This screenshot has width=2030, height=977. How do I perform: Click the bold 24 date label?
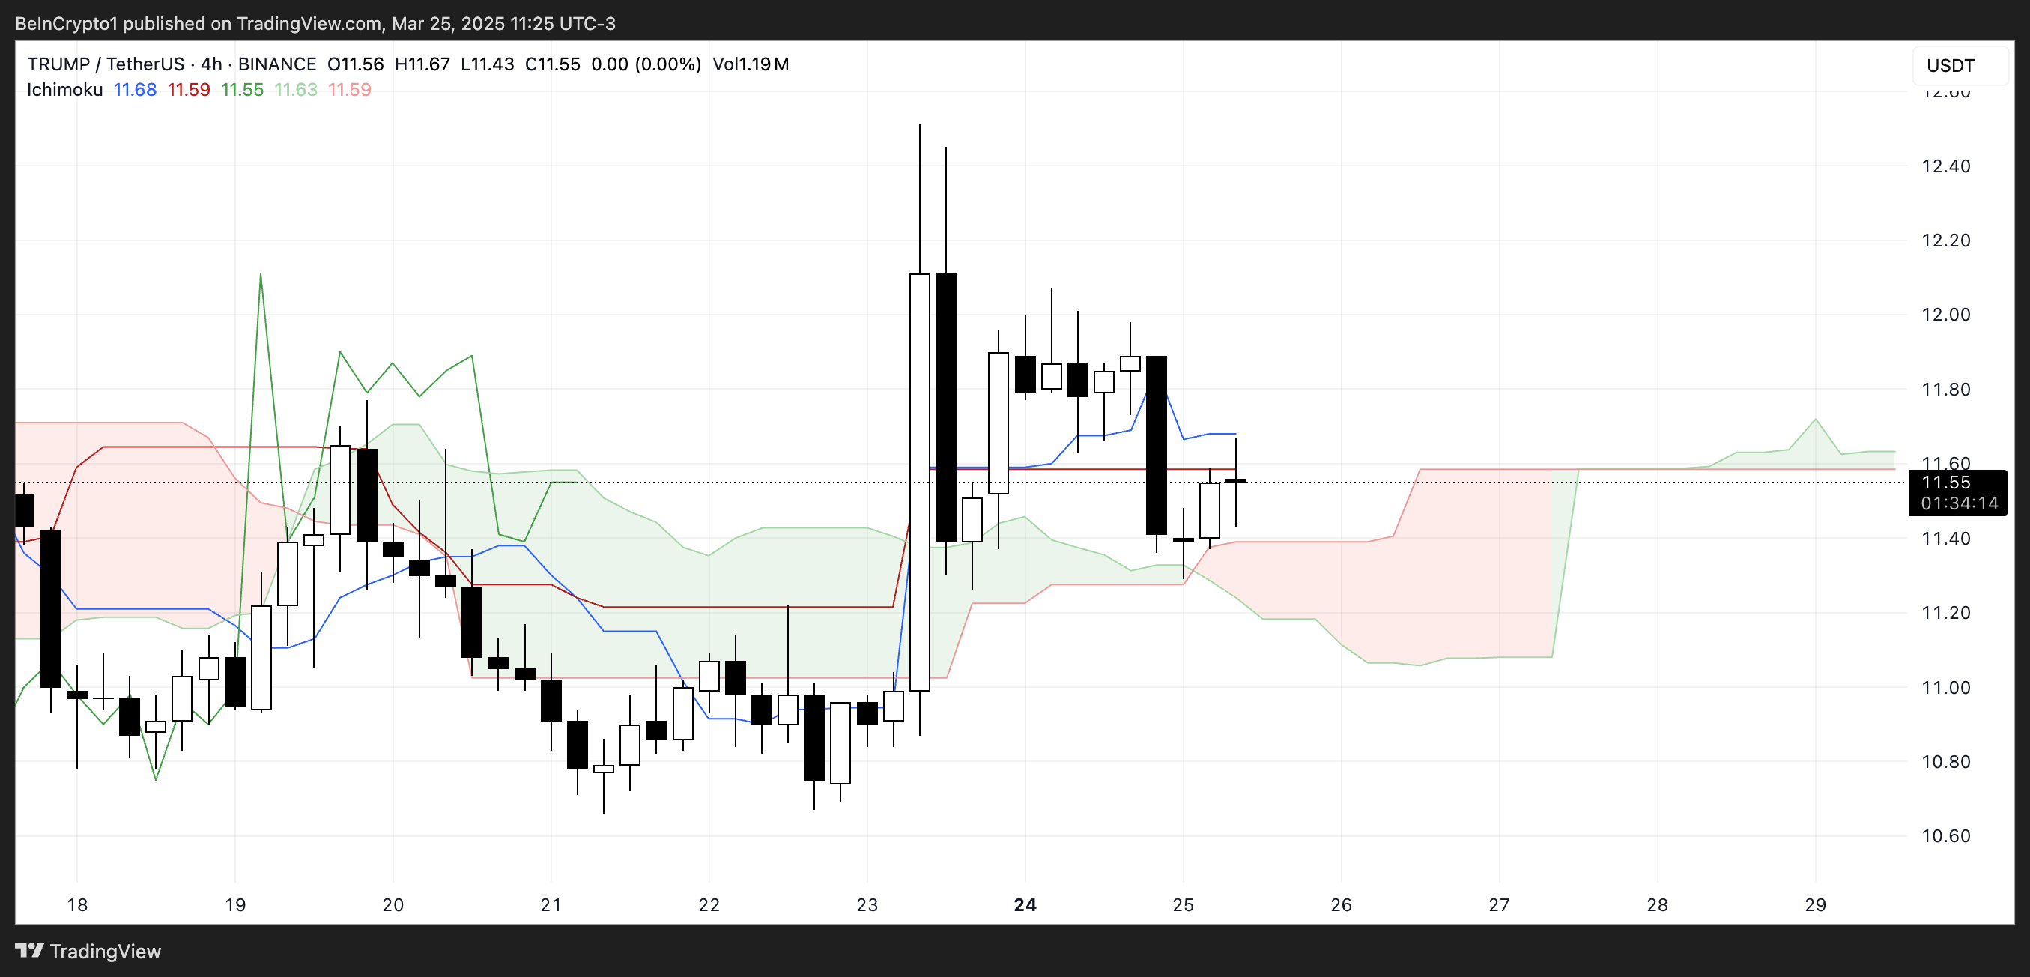pyautogui.click(x=1025, y=904)
